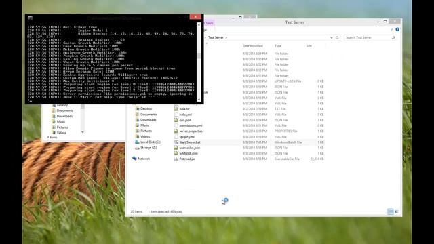Select Test Server breadcrumb in address bar
Screen dimensions: 434x244
point(216,37)
